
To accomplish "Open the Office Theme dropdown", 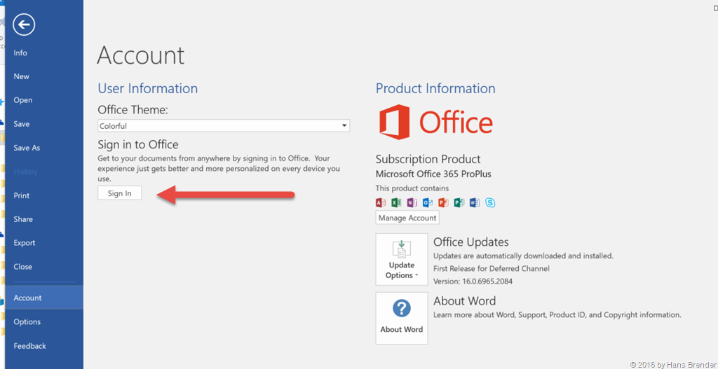I will 223,126.
